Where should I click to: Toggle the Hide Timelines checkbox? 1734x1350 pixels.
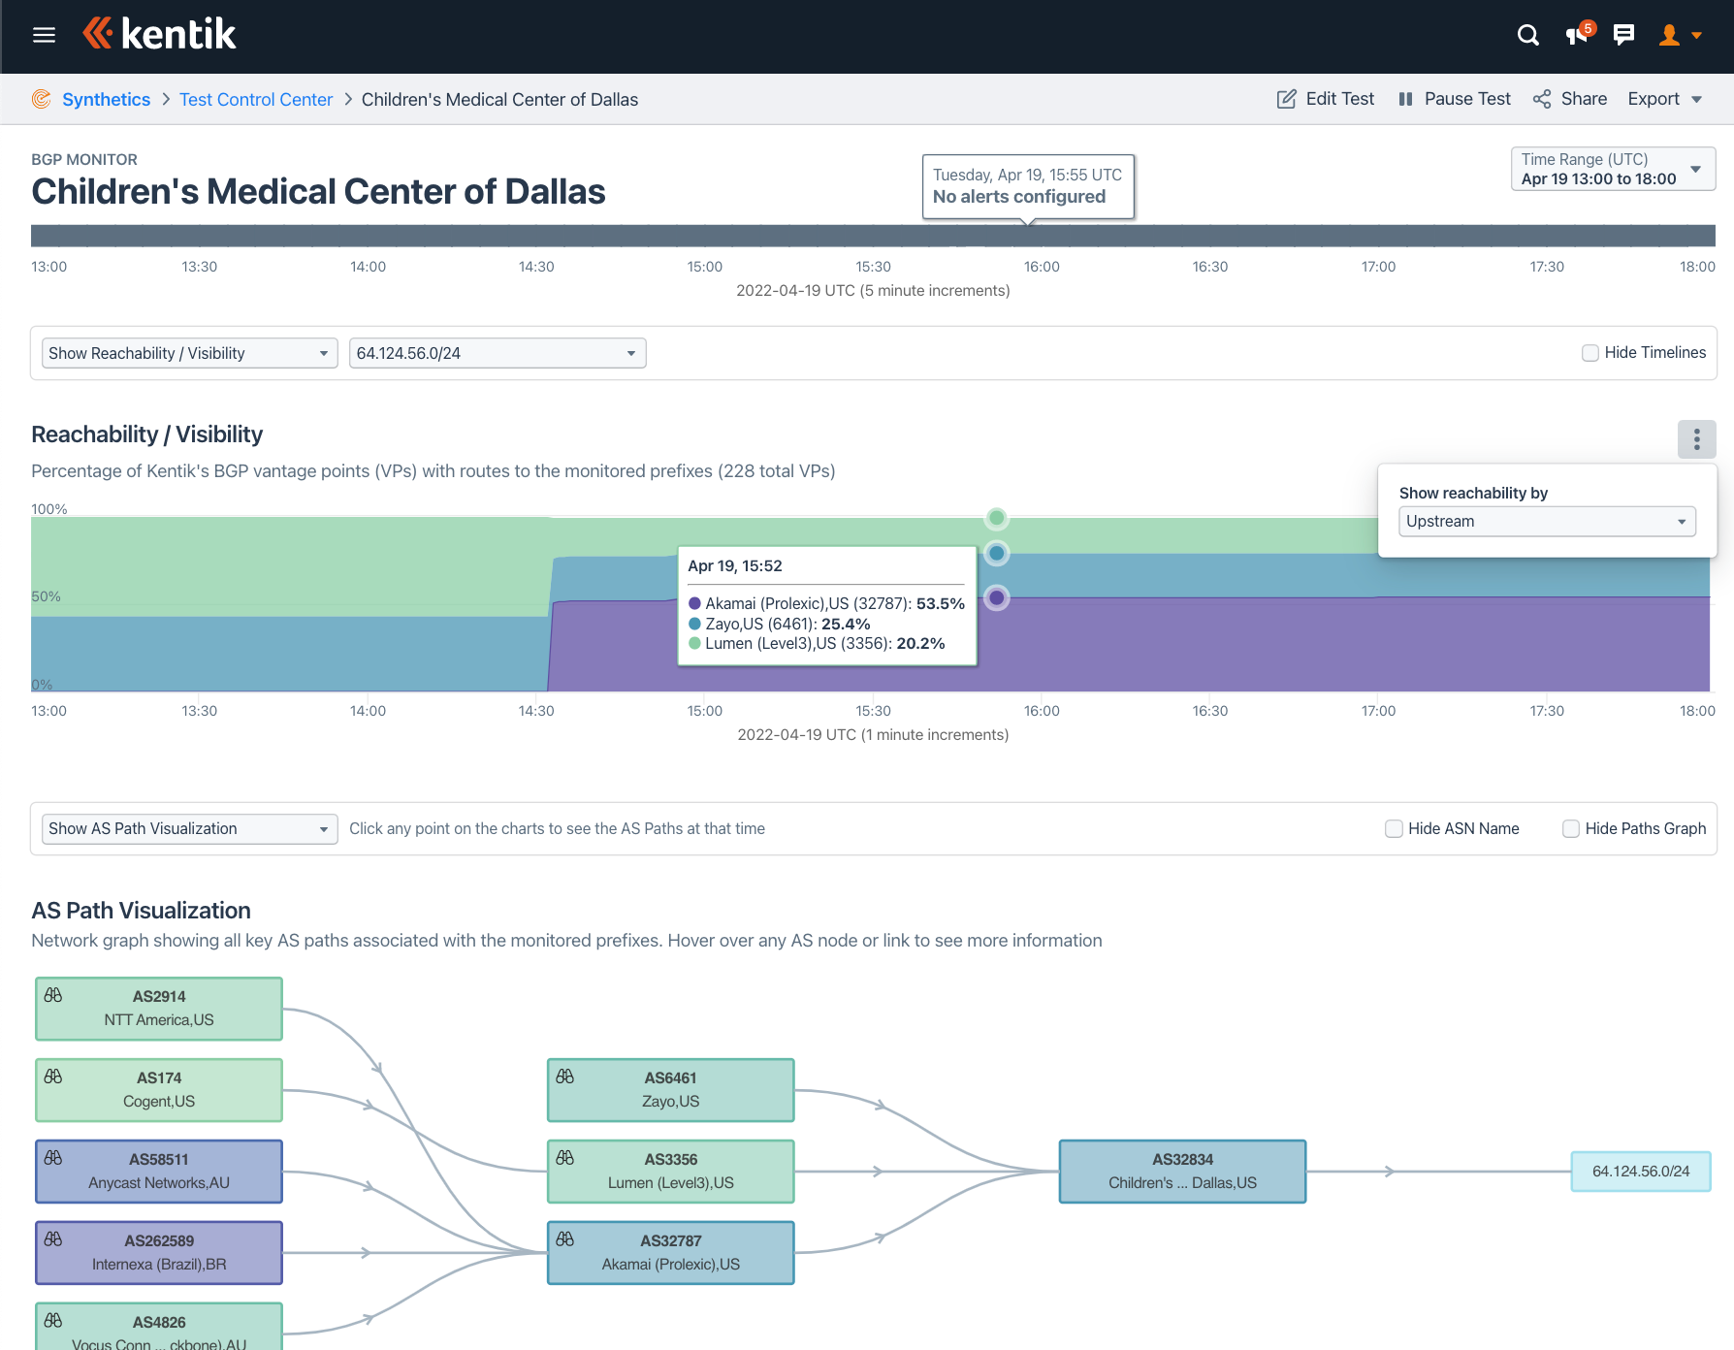click(x=1590, y=353)
